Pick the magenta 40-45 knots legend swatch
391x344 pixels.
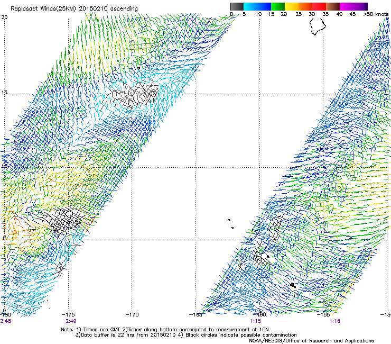347,6
